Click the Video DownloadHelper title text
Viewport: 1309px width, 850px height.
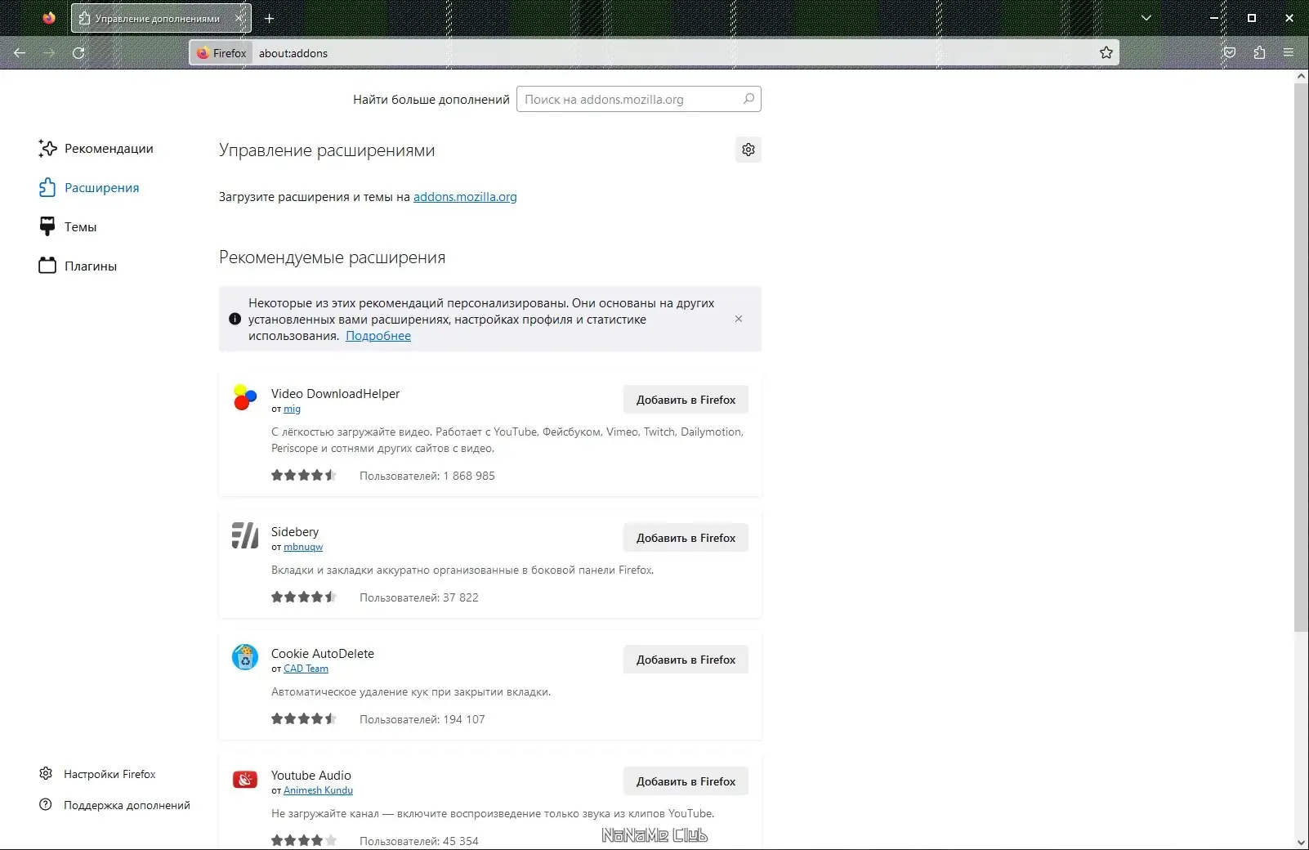pyautogui.click(x=335, y=394)
